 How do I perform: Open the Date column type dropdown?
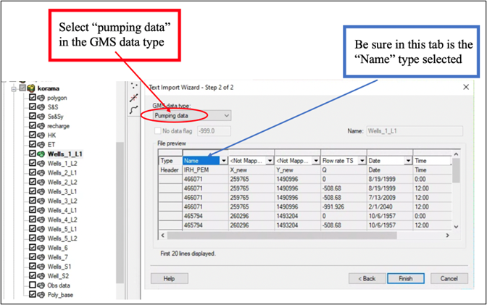[x=408, y=161]
